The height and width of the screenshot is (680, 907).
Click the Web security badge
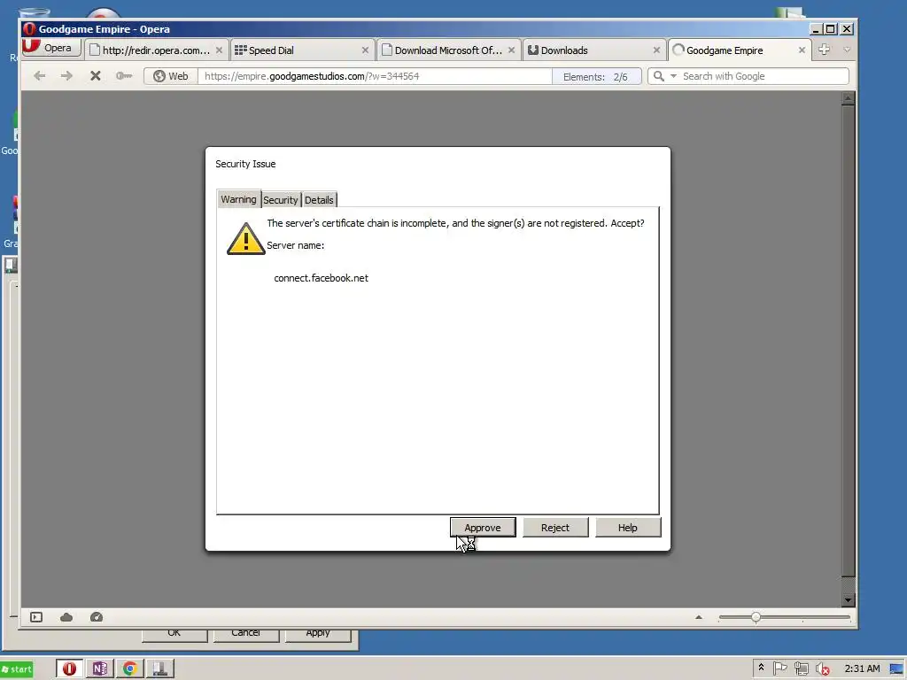[171, 76]
